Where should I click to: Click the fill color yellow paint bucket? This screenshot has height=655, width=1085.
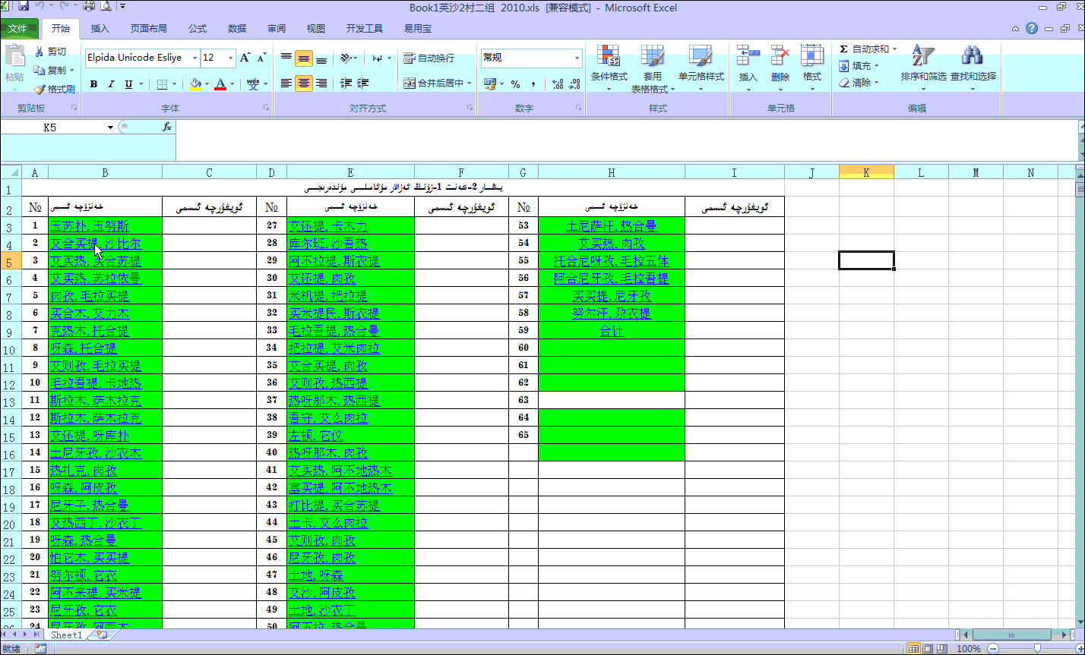tap(195, 84)
